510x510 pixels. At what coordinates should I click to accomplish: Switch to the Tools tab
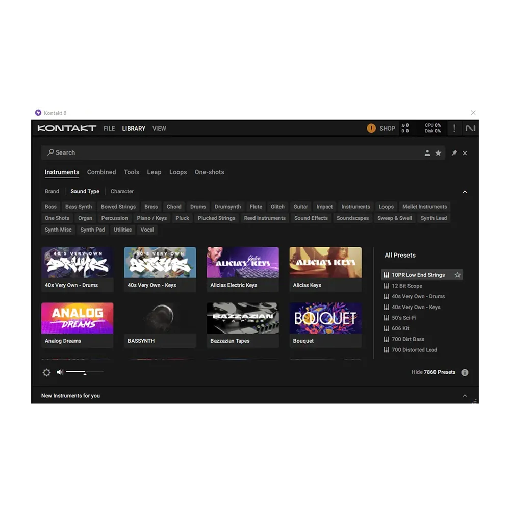132,172
